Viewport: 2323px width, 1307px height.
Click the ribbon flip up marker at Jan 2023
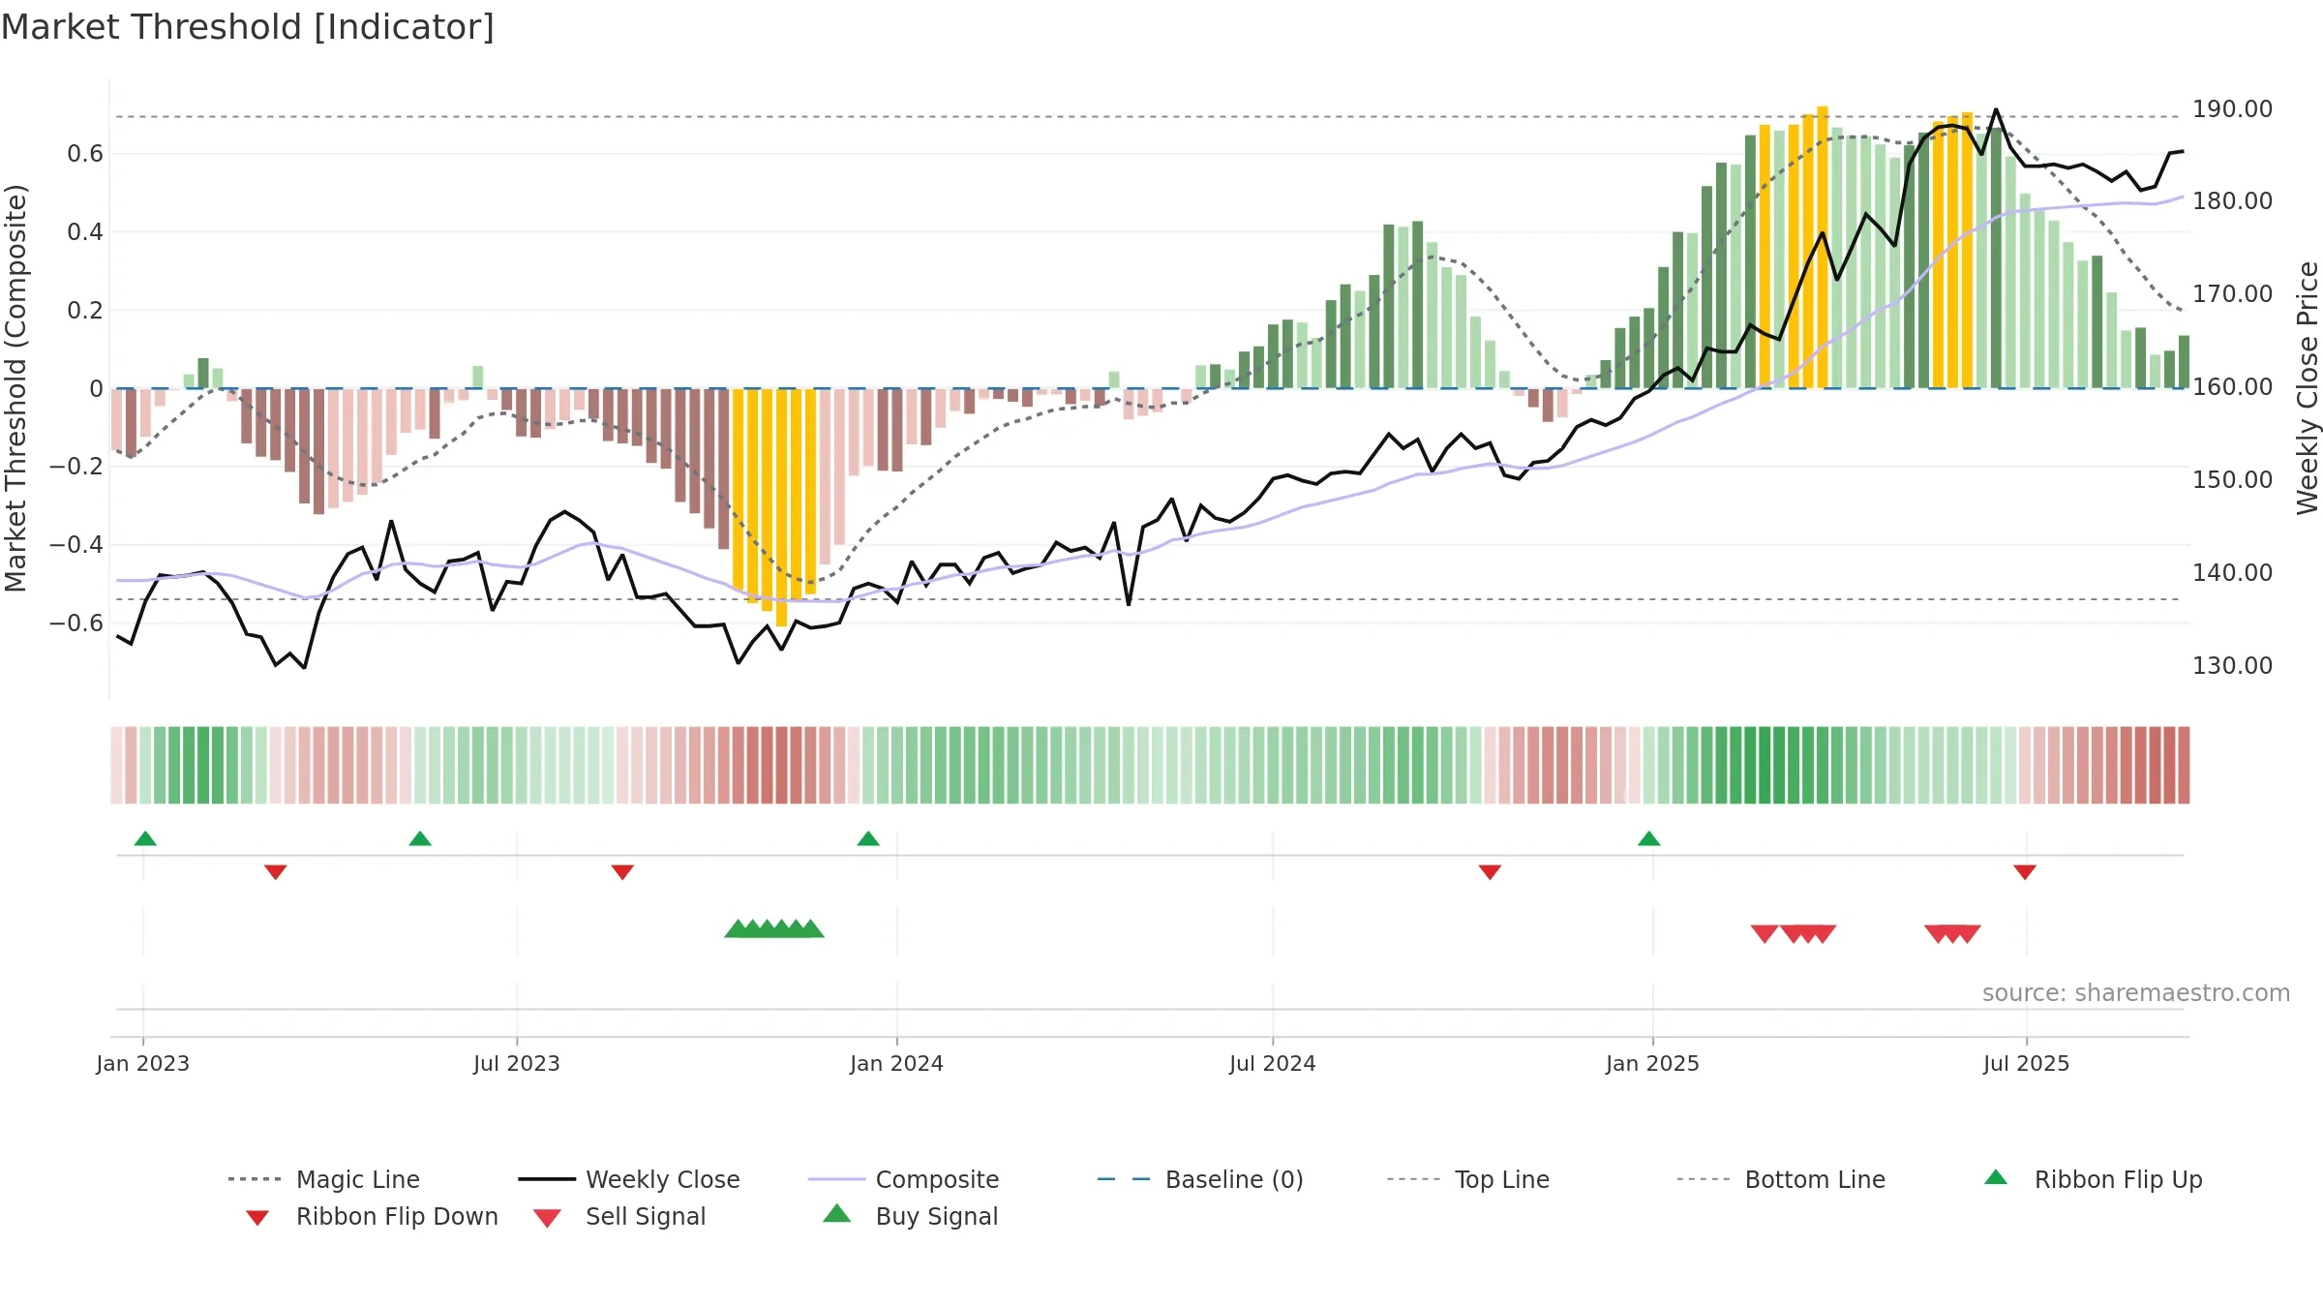(x=145, y=838)
